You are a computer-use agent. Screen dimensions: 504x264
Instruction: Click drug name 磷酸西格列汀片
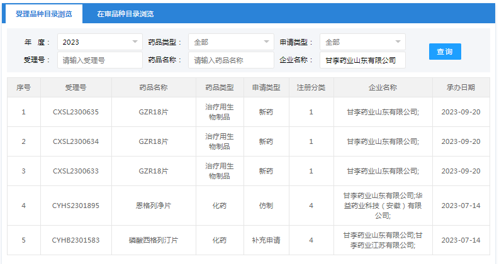[x=154, y=240]
